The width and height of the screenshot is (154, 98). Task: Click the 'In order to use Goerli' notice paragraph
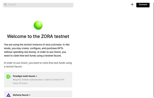click(x=38, y=65)
